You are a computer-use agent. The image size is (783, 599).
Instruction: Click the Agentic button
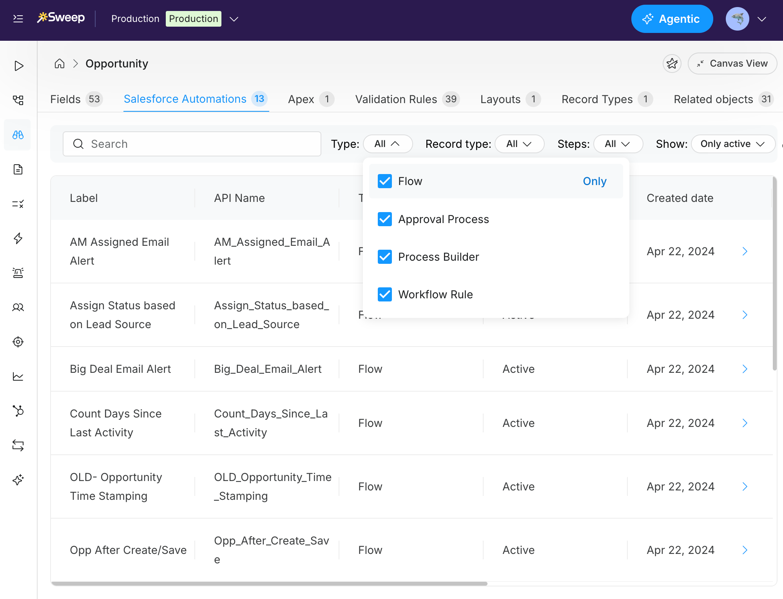point(672,19)
